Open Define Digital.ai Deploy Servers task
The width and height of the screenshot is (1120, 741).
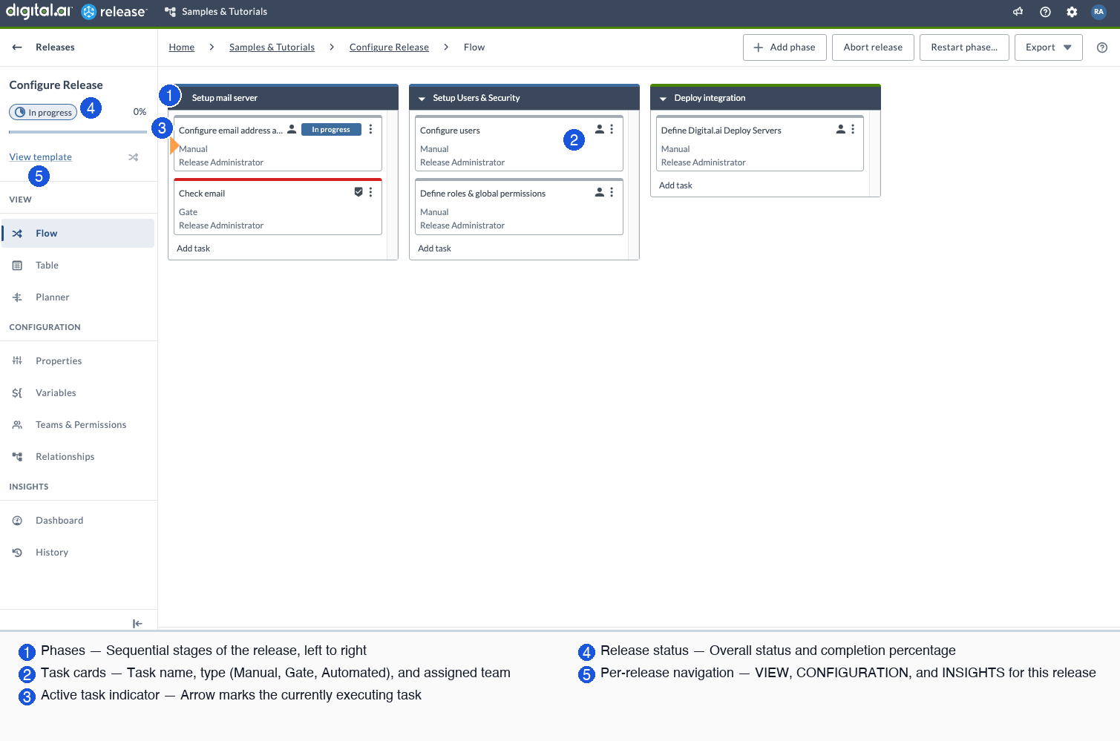(760, 144)
